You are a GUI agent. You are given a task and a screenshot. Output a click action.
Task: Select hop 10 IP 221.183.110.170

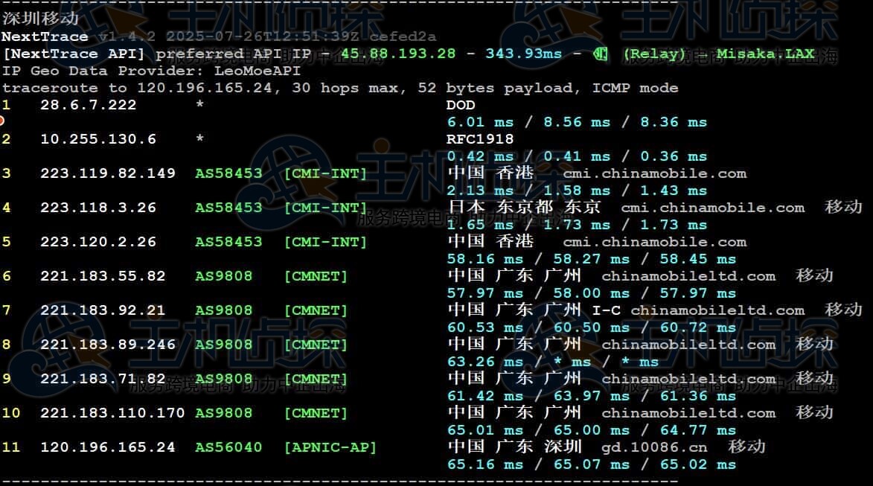point(112,413)
